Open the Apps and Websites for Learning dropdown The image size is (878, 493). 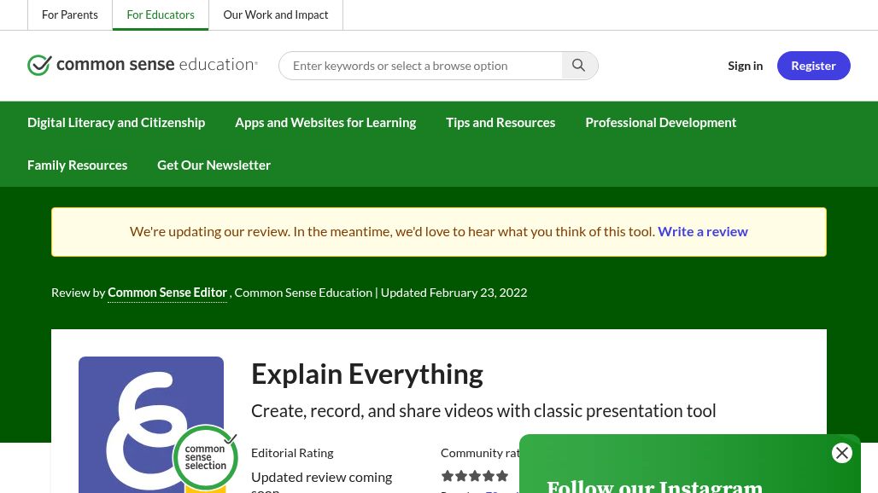pos(325,122)
